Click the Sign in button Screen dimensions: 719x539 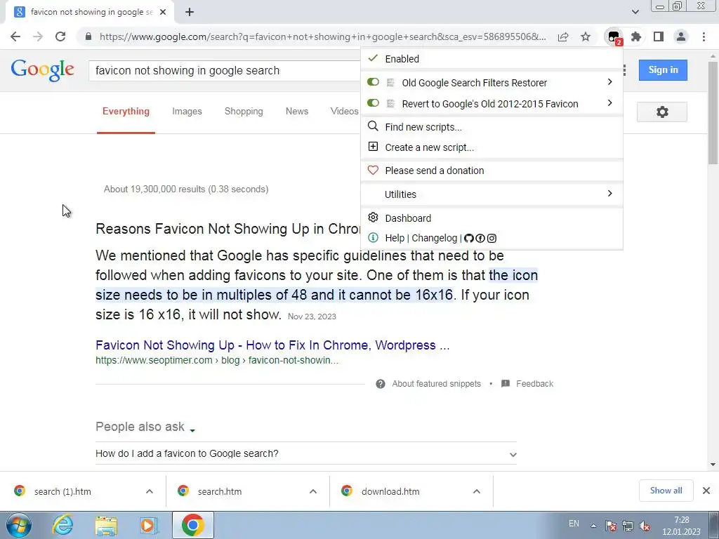point(663,70)
